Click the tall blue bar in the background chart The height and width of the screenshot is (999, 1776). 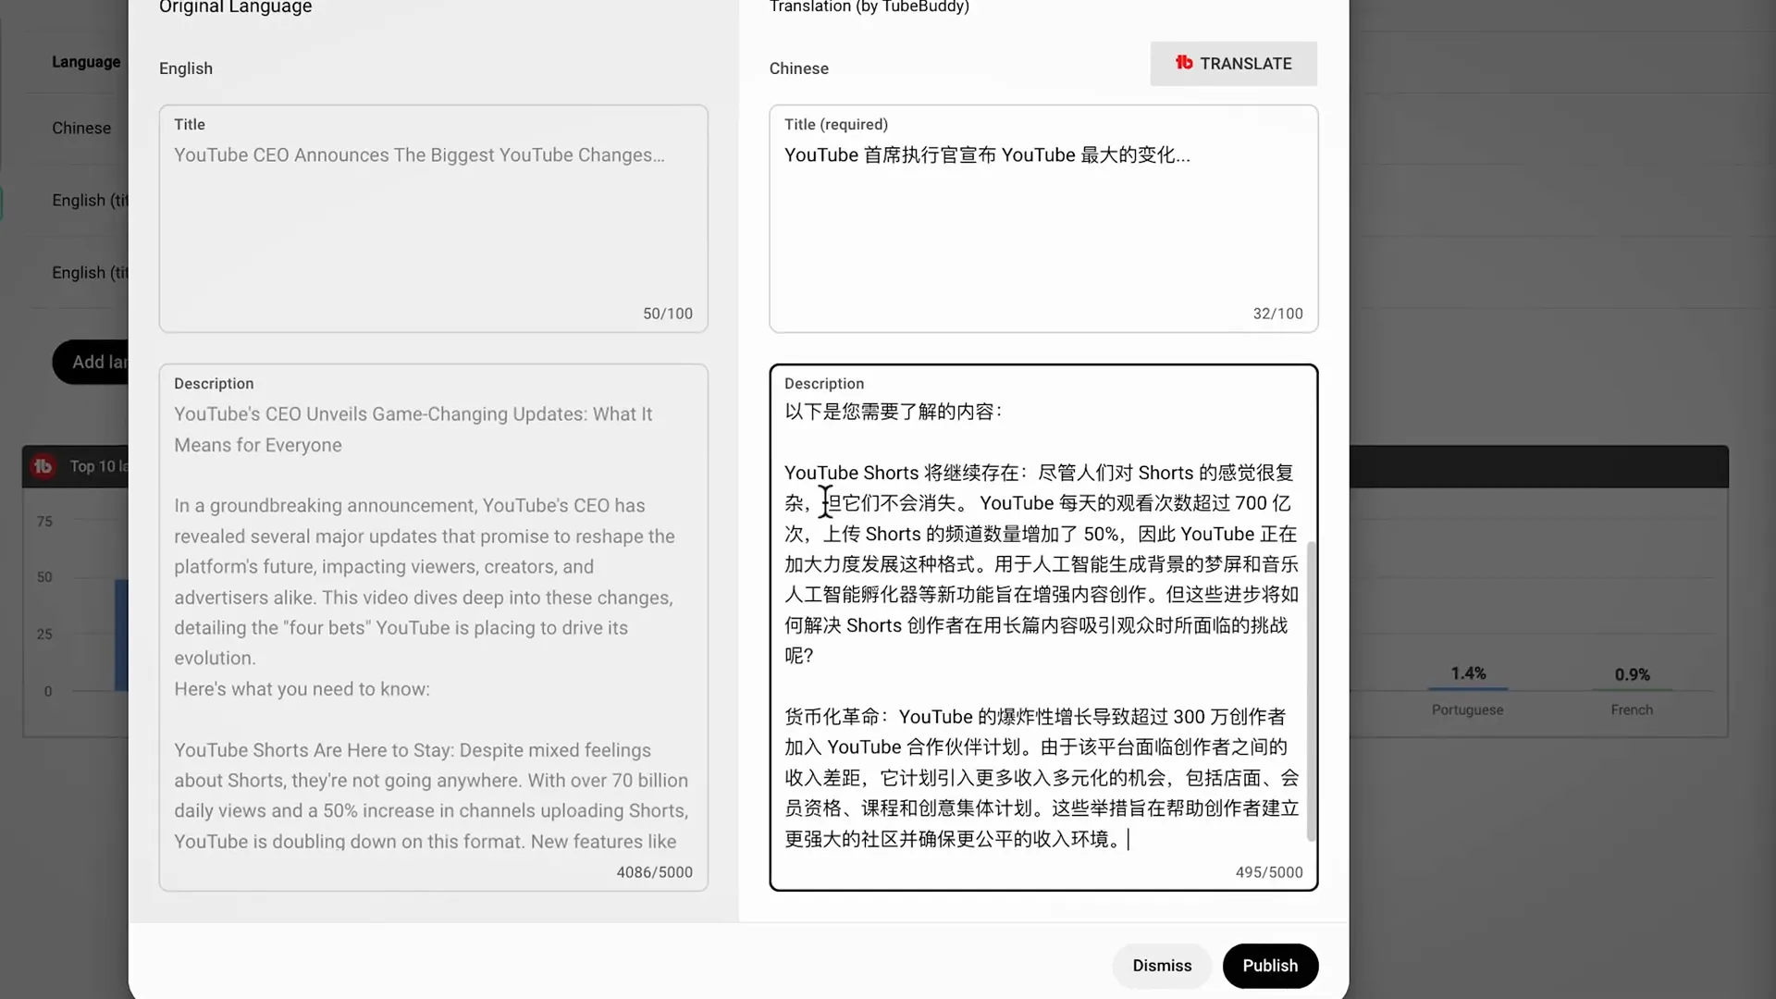click(x=123, y=635)
